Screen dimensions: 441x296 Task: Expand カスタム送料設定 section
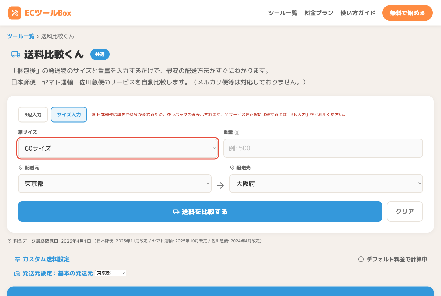46,259
